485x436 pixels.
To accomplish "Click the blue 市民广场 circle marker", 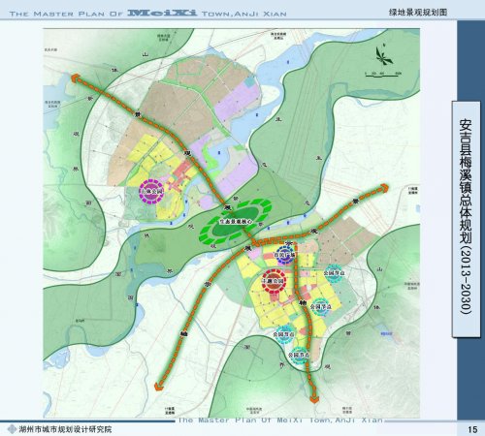I will click(284, 255).
